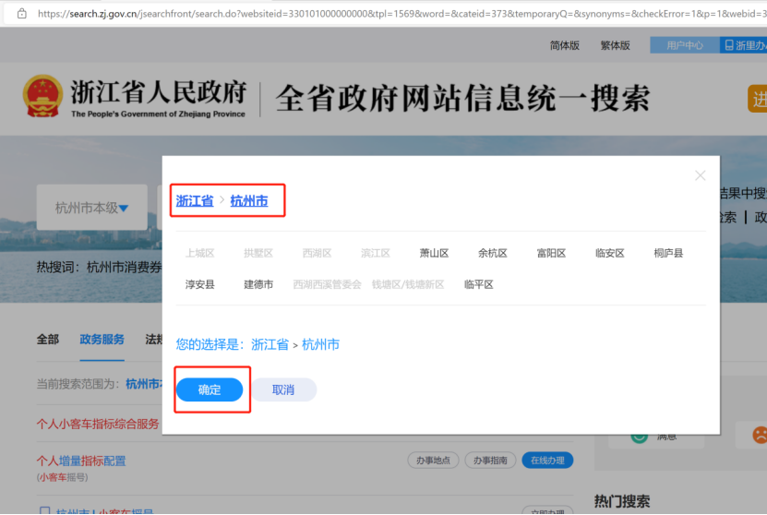Switch to 简体版 language version

[x=565, y=45]
